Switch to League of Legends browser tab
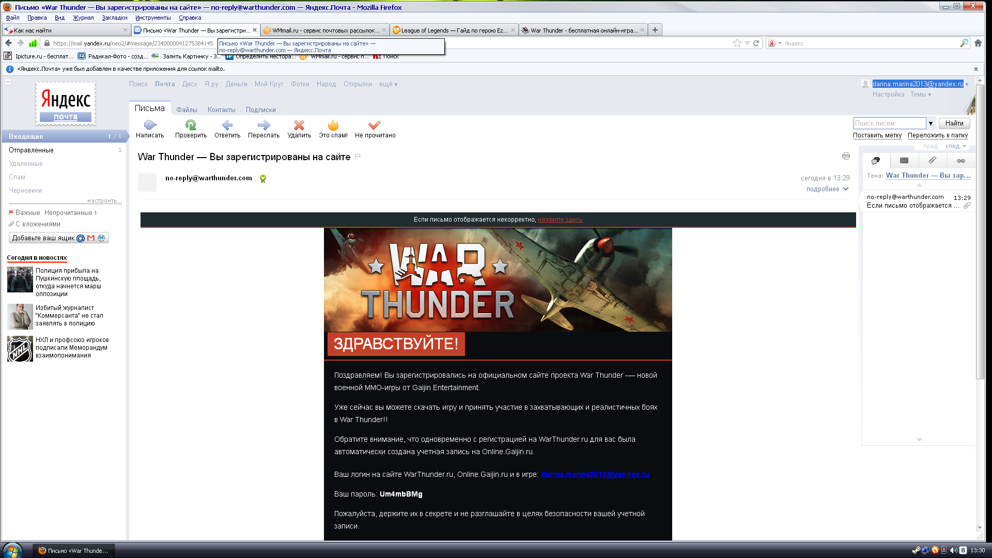 (x=454, y=30)
